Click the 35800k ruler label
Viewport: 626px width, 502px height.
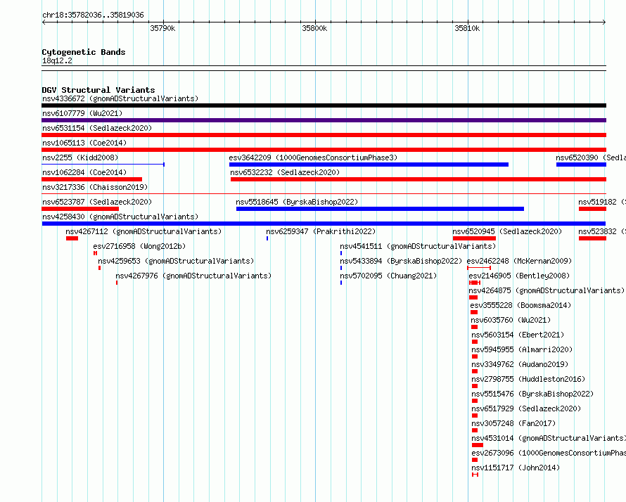(x=314, y=28)
